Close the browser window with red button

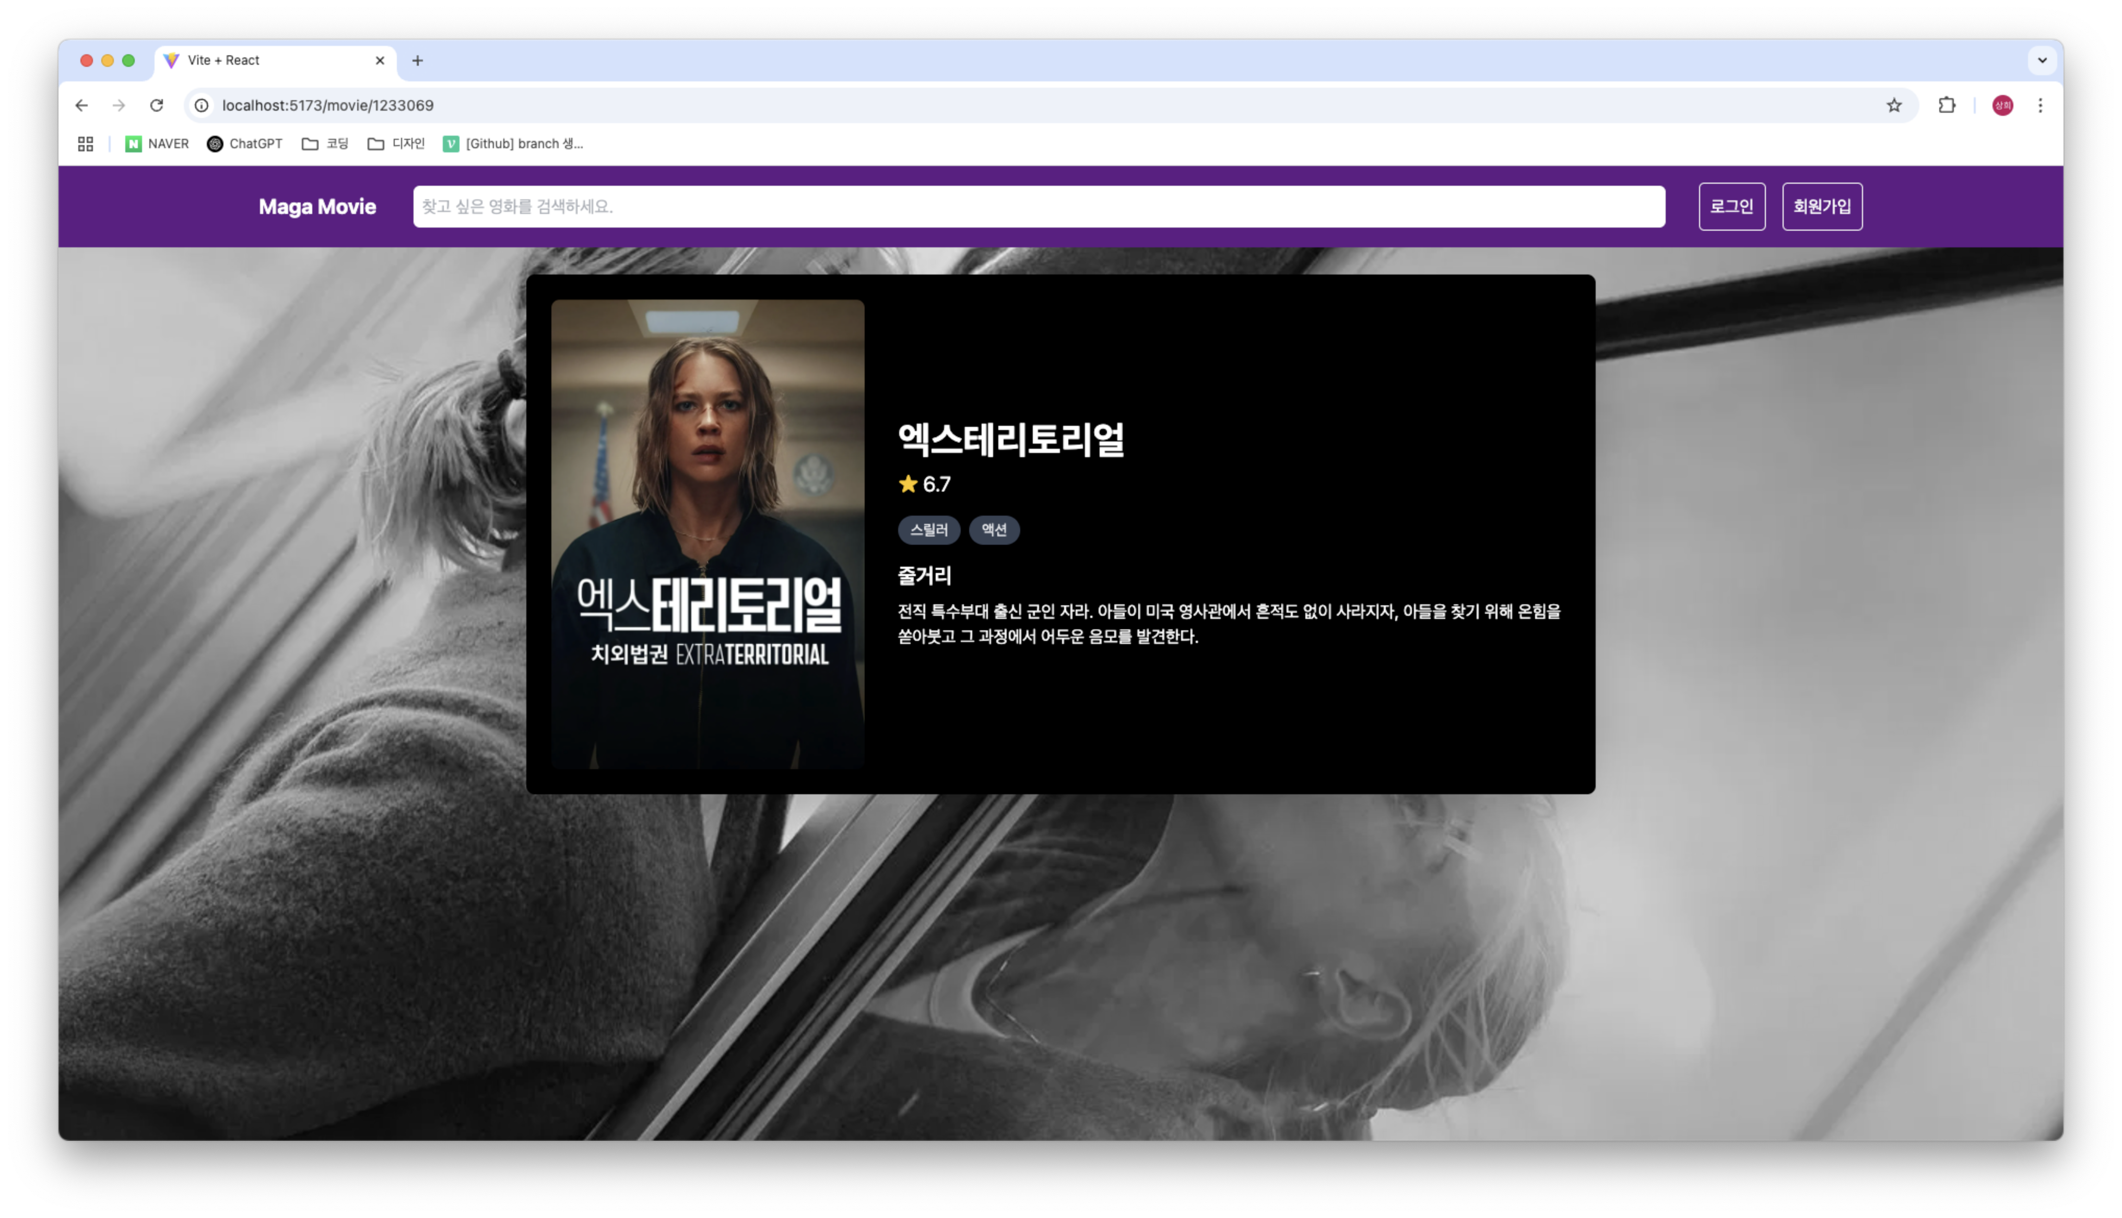[x=86, y=60]
